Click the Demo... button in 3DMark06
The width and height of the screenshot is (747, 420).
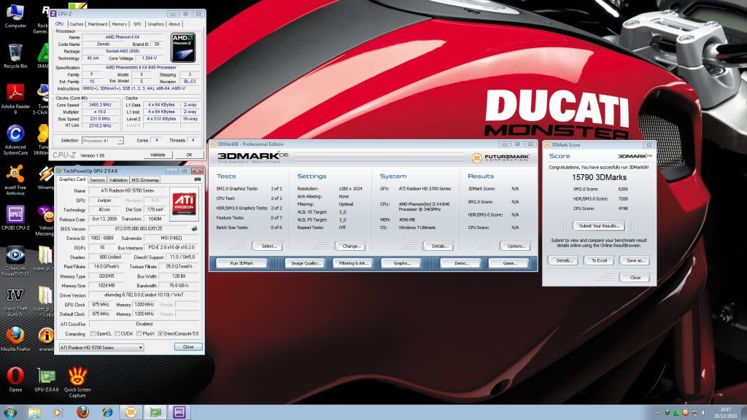[461, 263]
